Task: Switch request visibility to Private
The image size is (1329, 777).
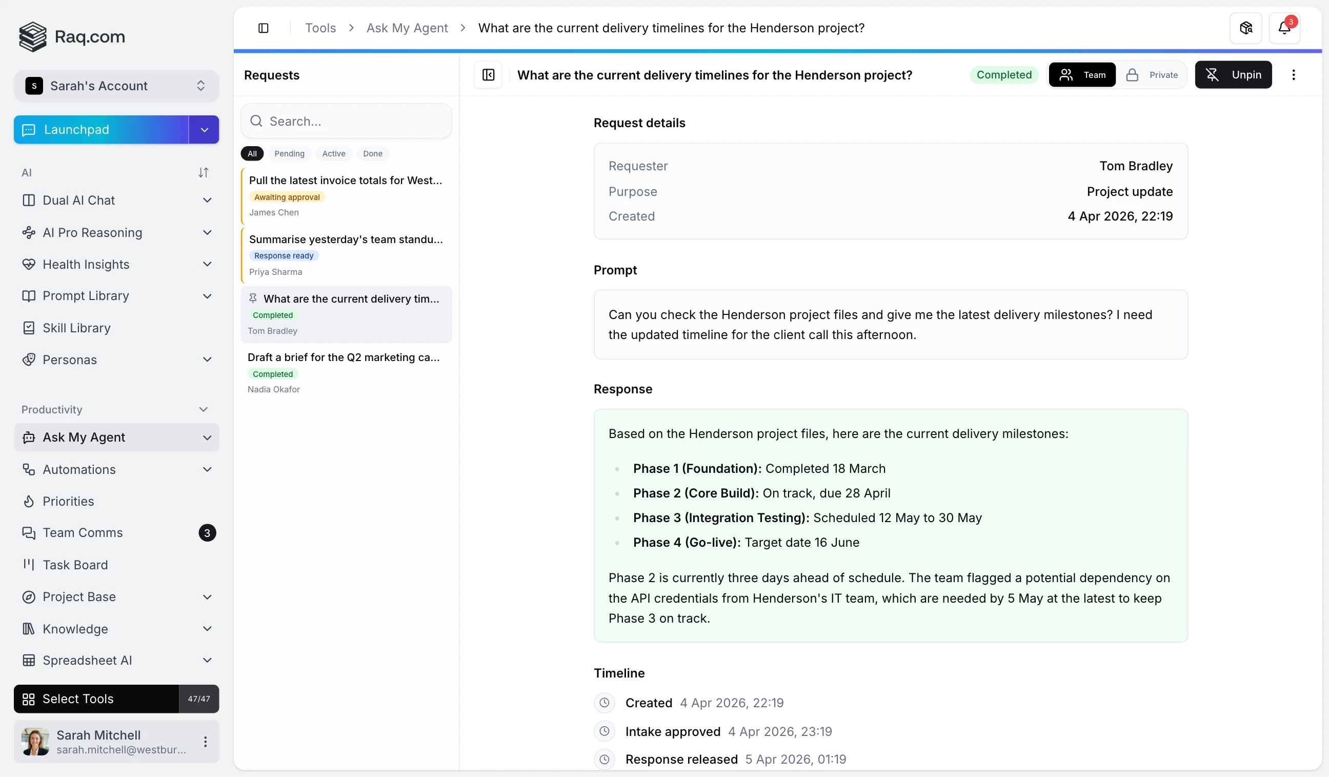Action: pos(1153,74)
